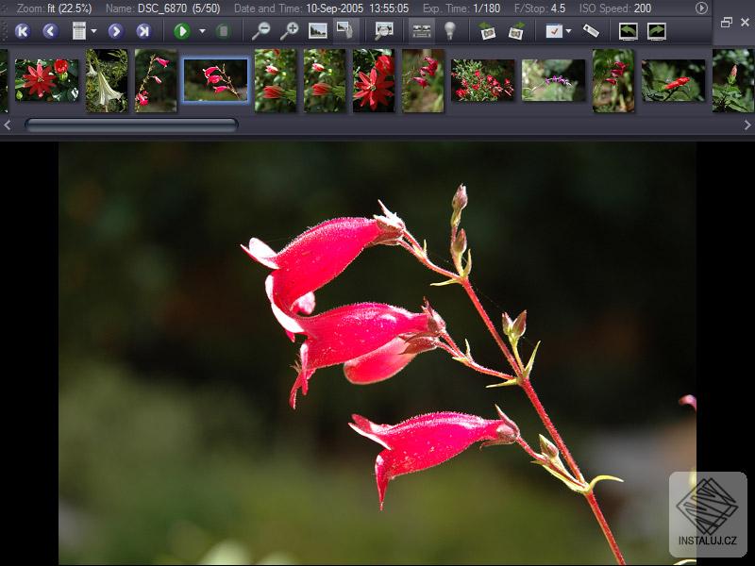Toggle the image tag checkbox icon
Image resolution: width=755 pixels, height=566 pixels.
tap(553, 31)
